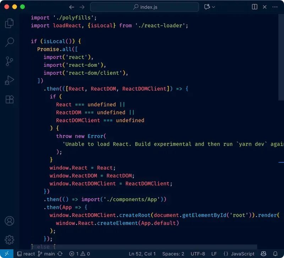Click the editor vertical scrollbar
The width and height of the screenshot is (284, 258).
281,57
